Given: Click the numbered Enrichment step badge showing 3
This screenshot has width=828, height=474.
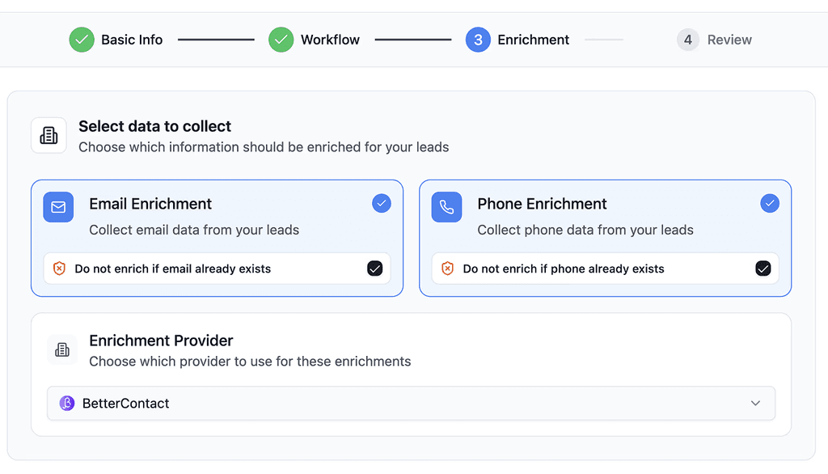Looking at the screenshot, I should coord(477,39).
